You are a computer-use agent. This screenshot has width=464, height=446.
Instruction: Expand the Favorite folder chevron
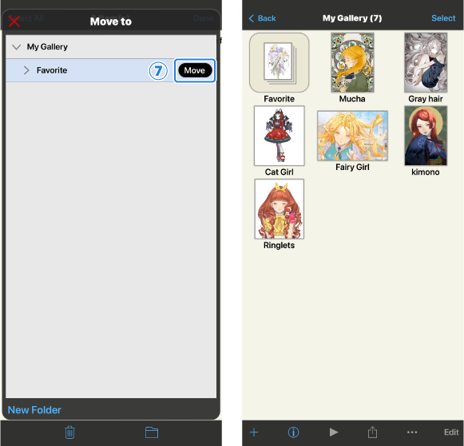tap(26, 70)
